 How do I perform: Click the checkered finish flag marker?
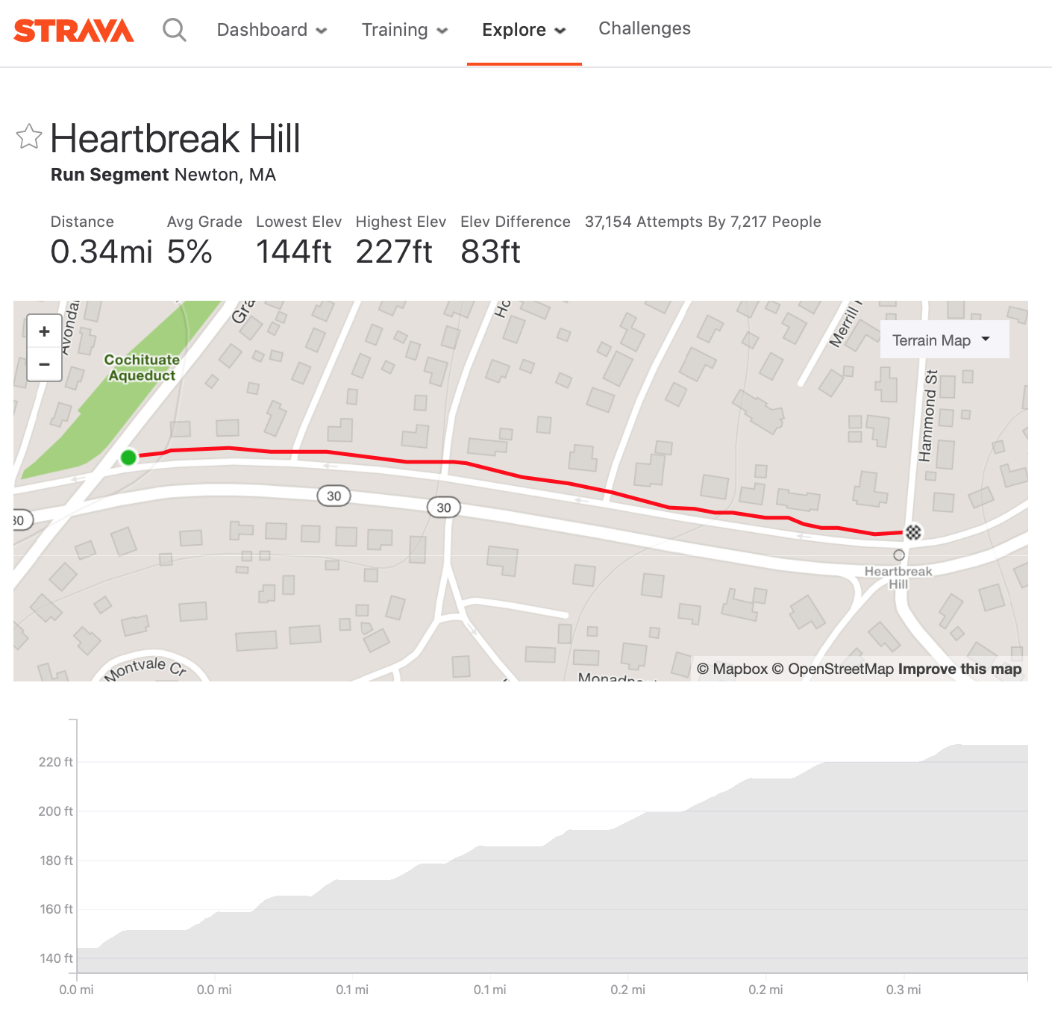pos(913,532)
